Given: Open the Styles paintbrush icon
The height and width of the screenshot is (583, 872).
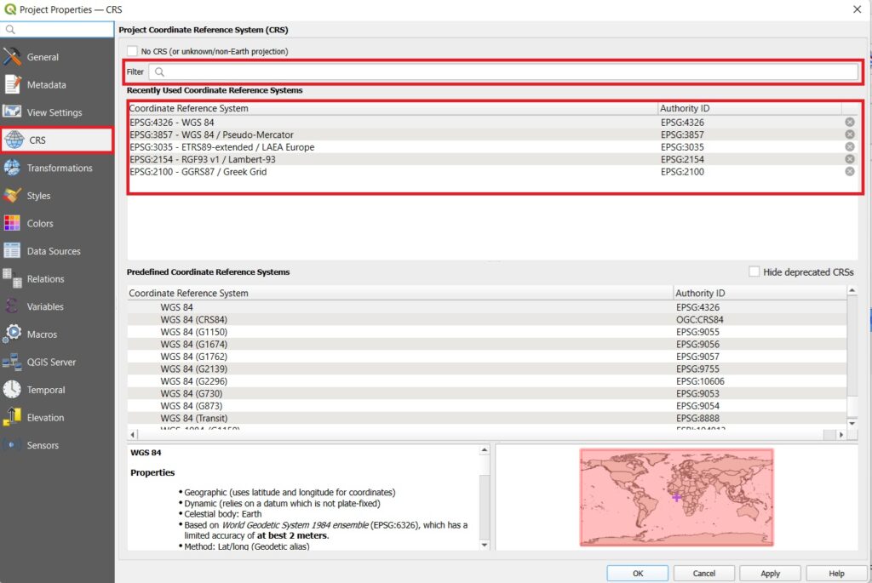Looking at the screenshot, I should click(x=12, y=196).
